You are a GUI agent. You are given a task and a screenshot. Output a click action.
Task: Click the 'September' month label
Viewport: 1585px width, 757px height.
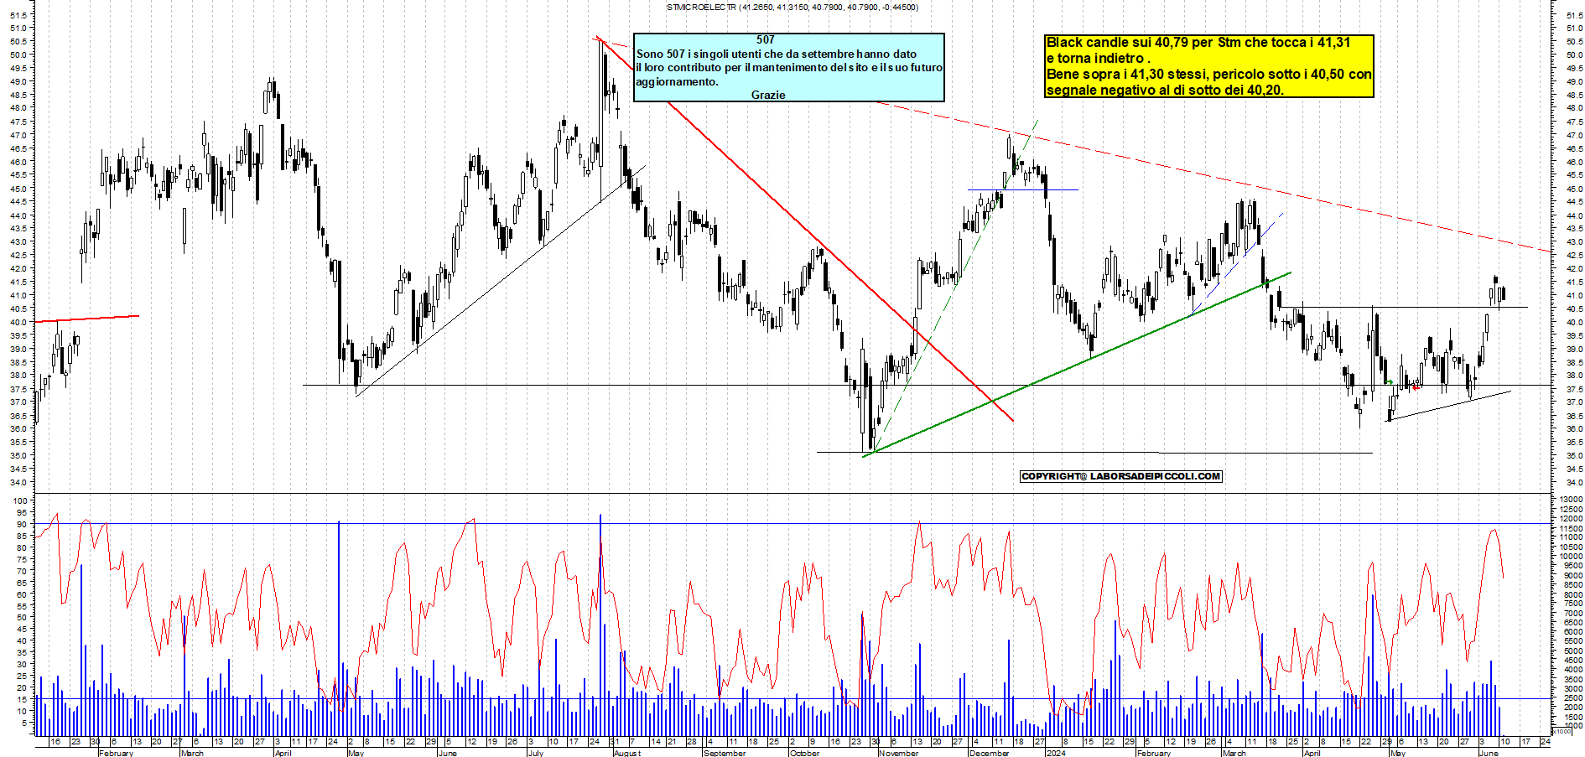(725, 753)
